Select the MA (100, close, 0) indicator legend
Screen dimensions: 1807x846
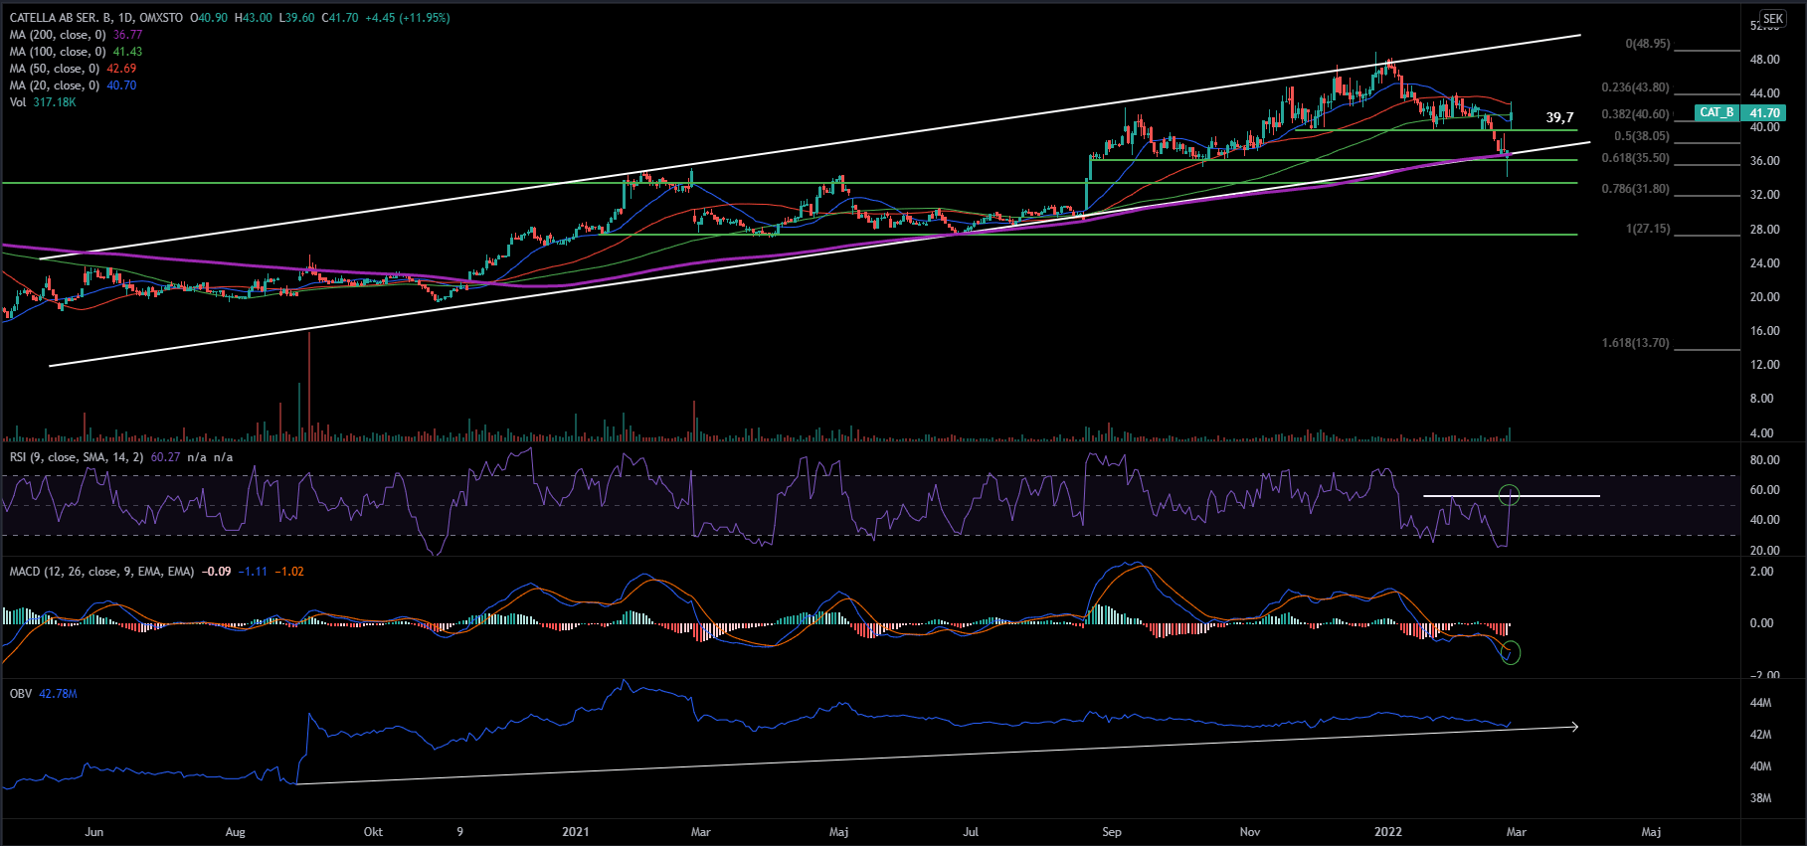[58, 52]
